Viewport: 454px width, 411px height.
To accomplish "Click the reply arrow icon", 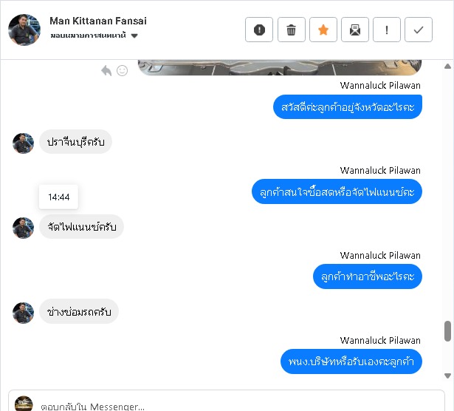I will point(106,70).
